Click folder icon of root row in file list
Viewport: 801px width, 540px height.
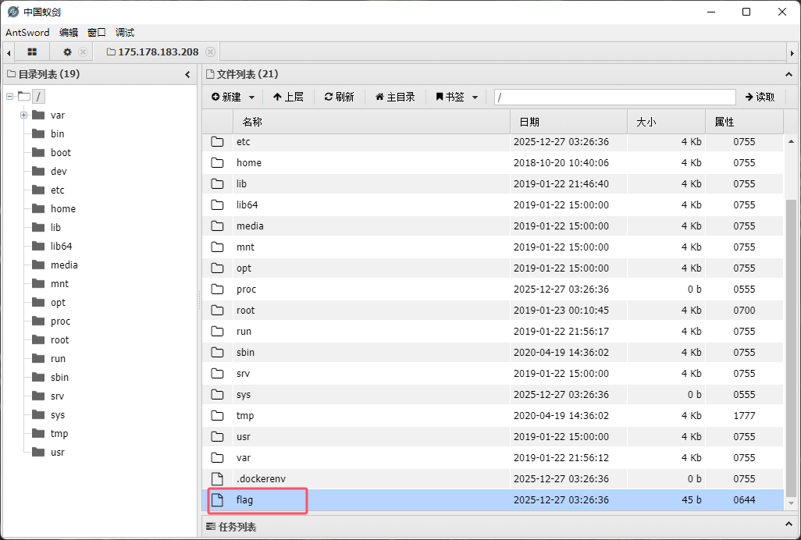click(218, 311)
